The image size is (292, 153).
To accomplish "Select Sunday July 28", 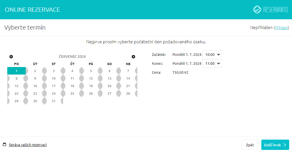I will pyautogui.click(x=128, y=94).
